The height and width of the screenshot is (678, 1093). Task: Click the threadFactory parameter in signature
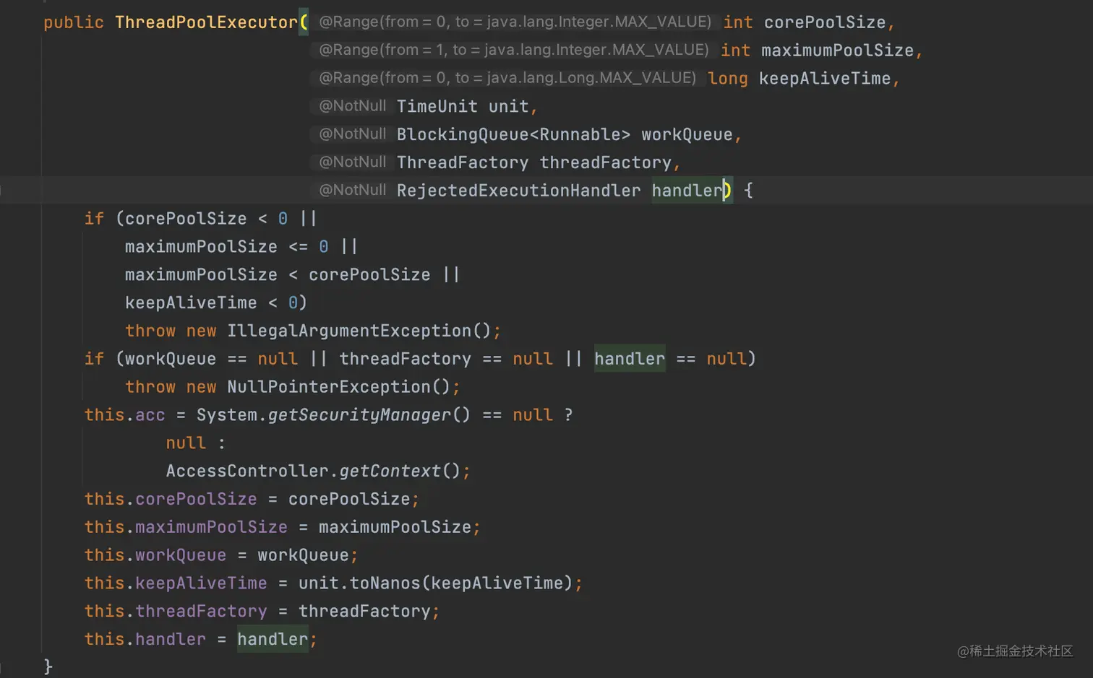click(605, 163)
